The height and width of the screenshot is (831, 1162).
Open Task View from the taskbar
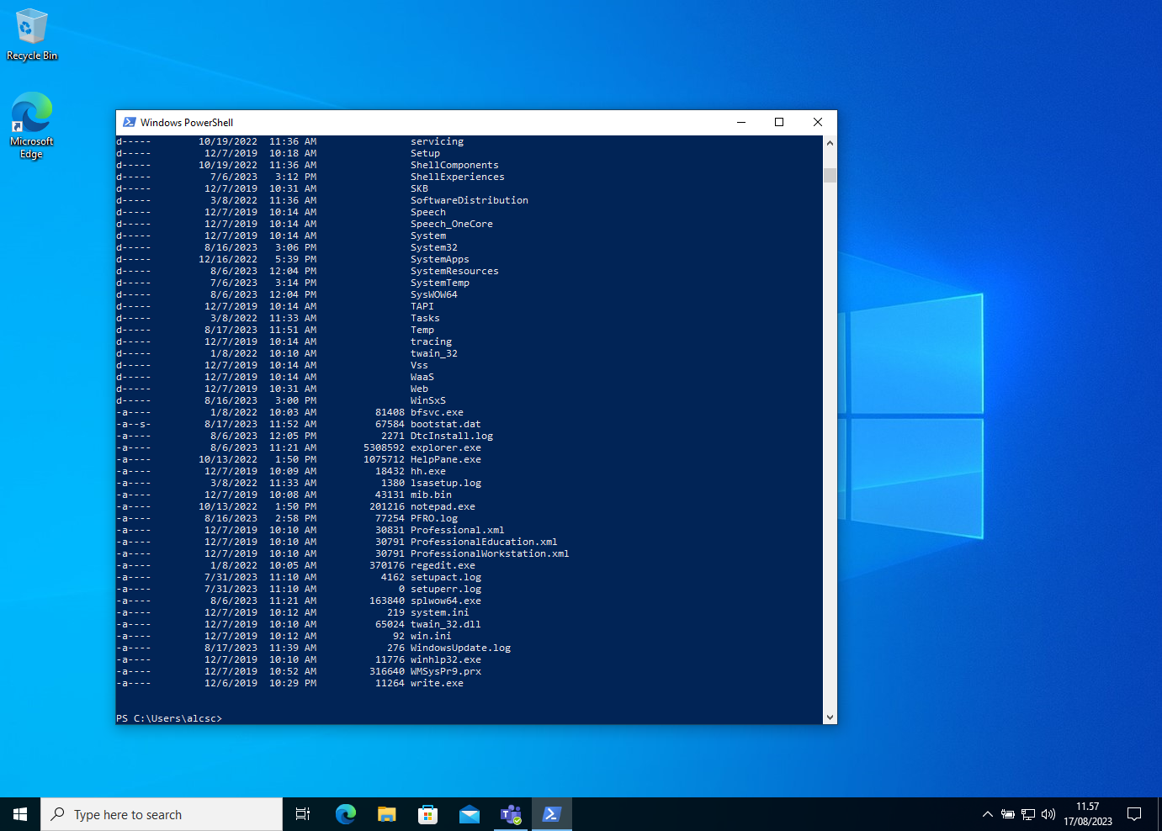(302, 813)
